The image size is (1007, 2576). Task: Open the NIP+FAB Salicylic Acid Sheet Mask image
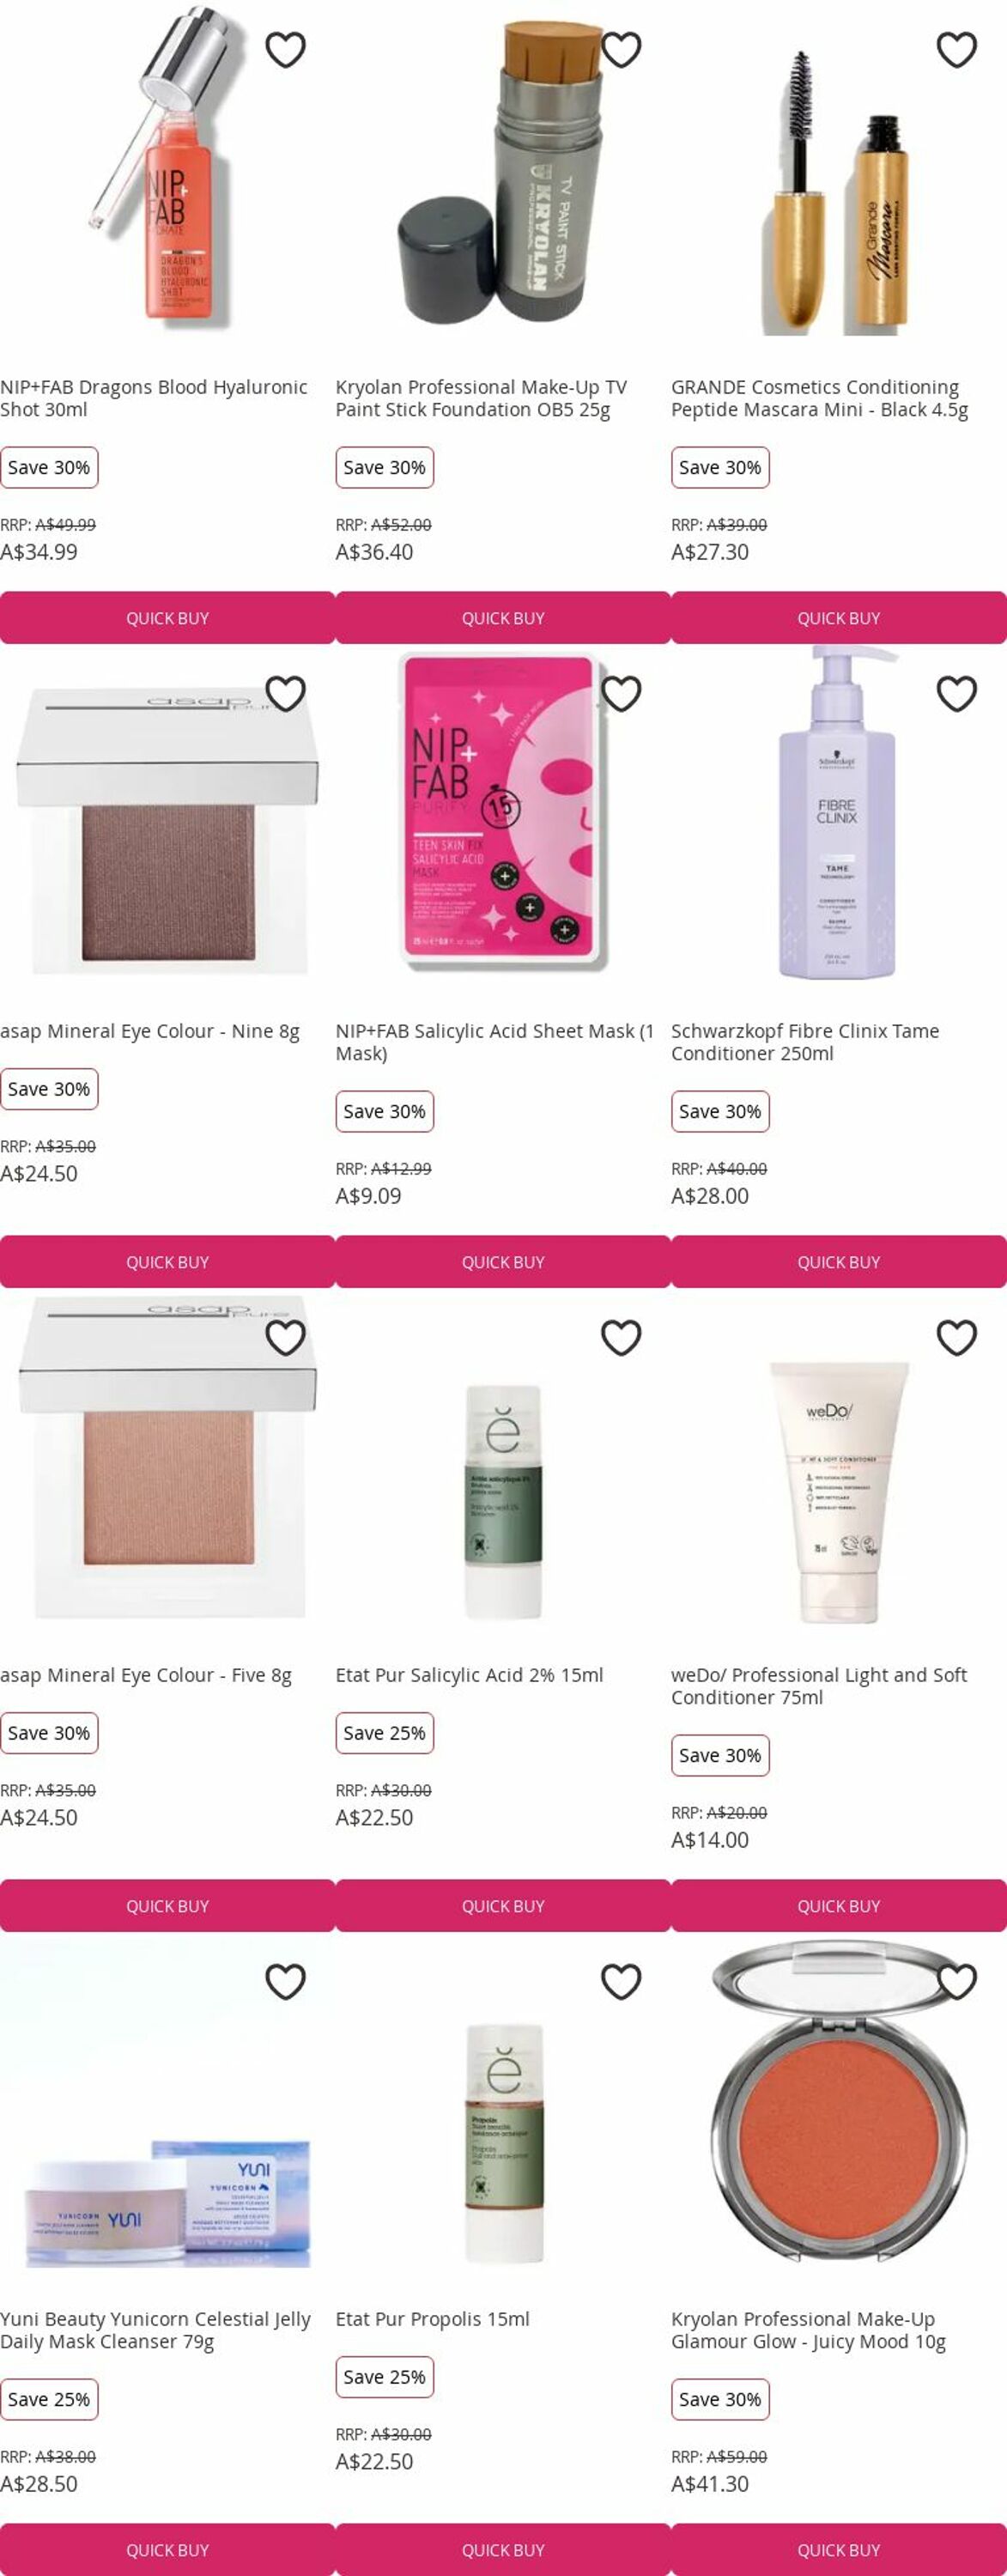(x=503, y=812)
